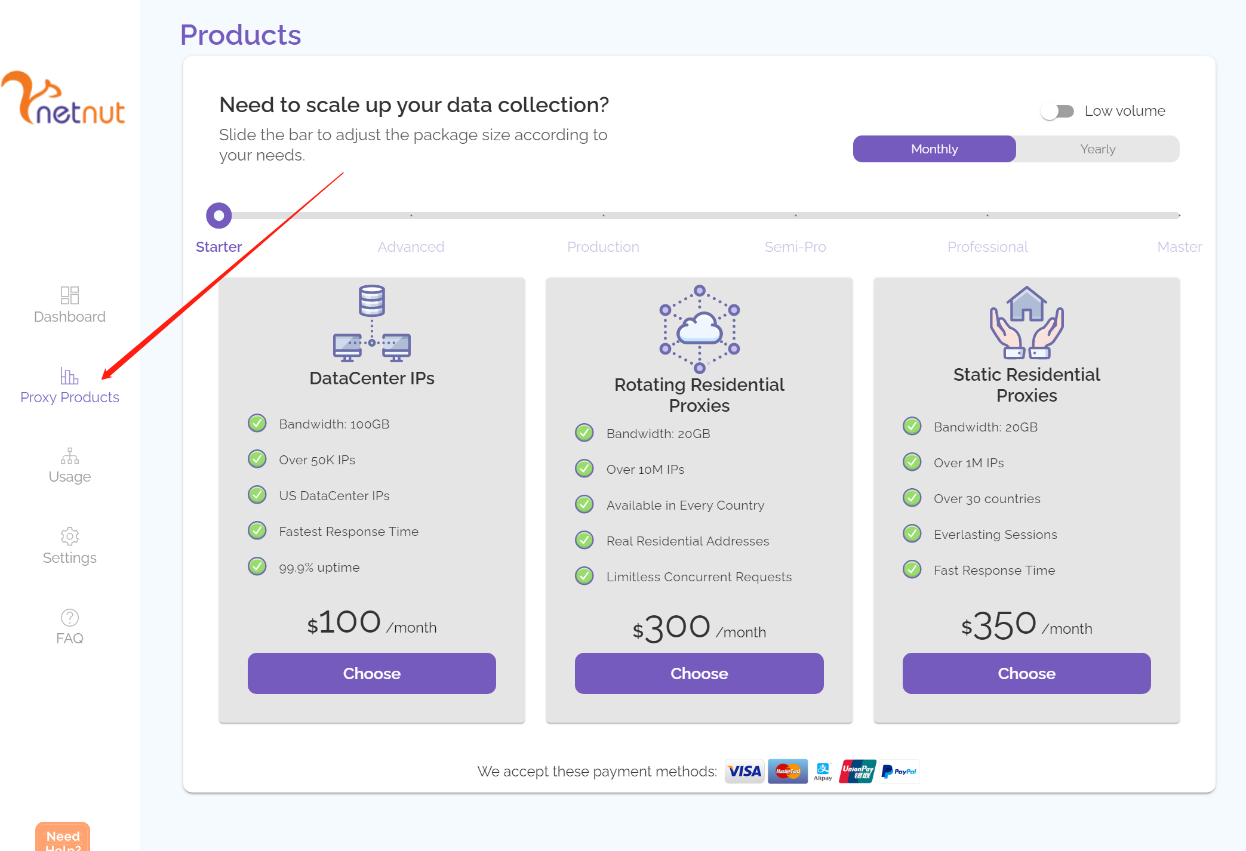Switch billing to Yearly
Viewport: 1246px width, 851px height.
click(1097, 149)
